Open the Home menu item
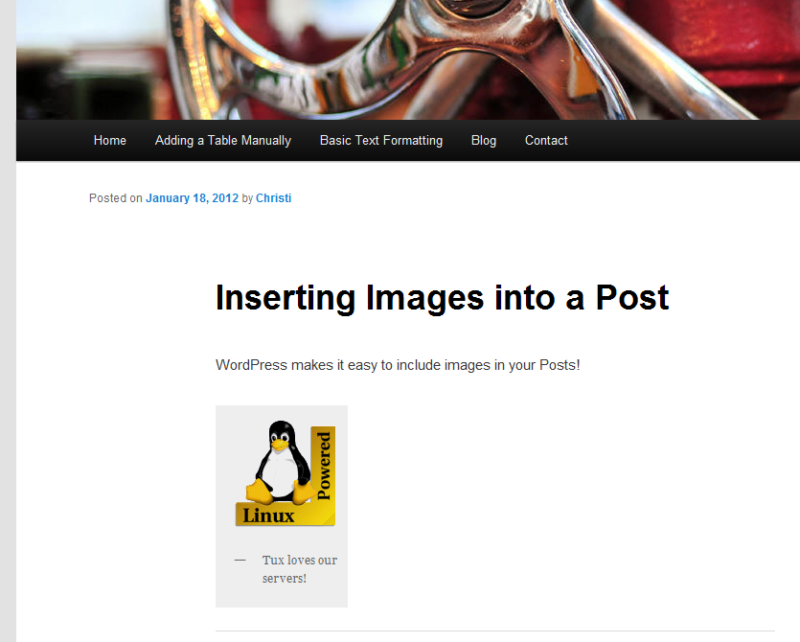Screen dimensions: 800x642 click(x=109, y=140)
